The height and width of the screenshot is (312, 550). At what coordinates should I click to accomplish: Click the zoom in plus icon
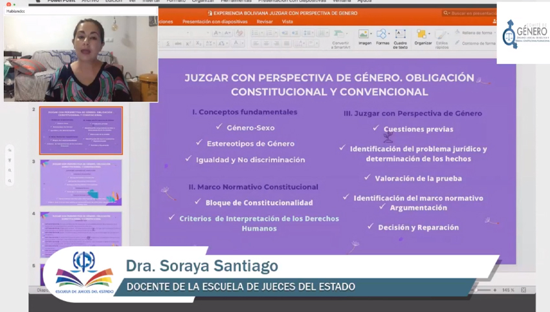click(x=495, y=290)
